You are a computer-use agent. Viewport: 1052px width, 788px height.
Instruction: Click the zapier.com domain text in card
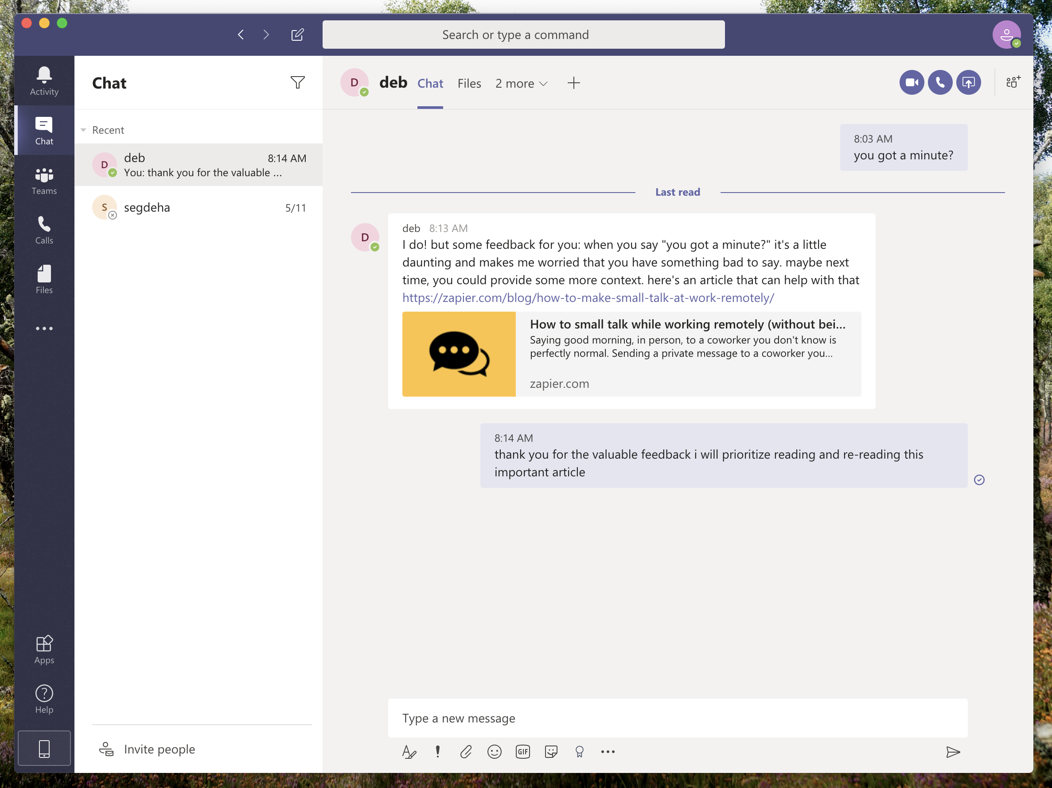pos(559,383)
